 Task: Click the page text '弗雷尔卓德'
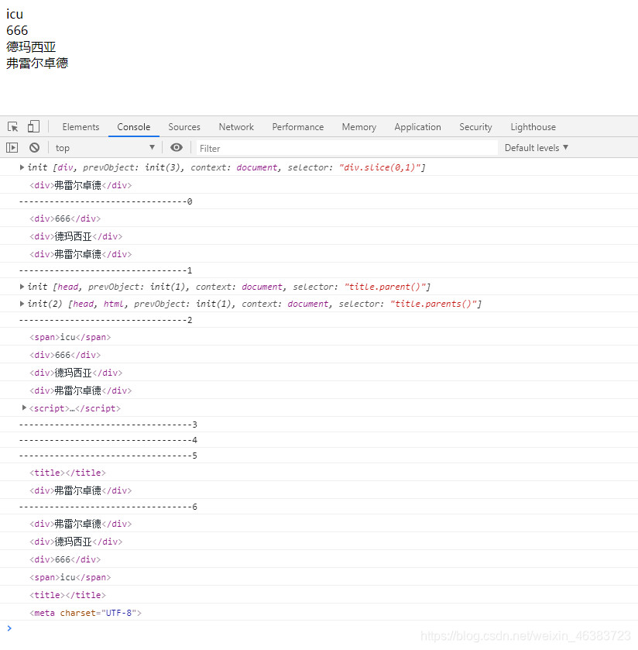click(x=37, y=63)
